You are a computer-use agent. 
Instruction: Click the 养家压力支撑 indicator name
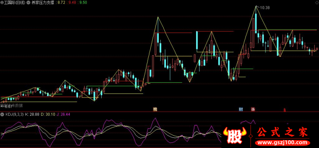43,3
